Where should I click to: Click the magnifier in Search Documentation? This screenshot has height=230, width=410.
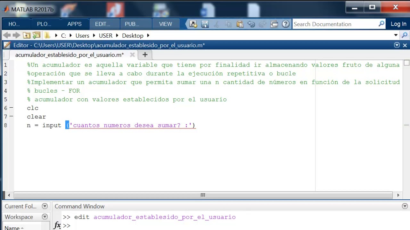click(381, 24)
